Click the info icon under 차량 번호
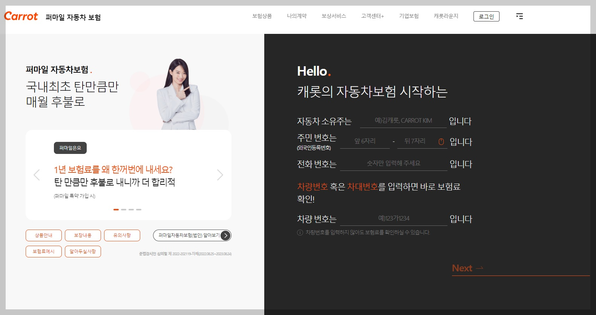Screen dimensions: 596x315 [x=300, y=233]
